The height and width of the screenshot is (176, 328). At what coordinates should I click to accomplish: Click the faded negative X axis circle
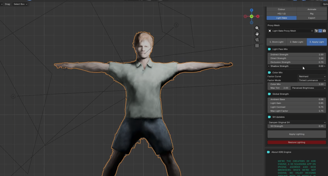coord(245,16)
